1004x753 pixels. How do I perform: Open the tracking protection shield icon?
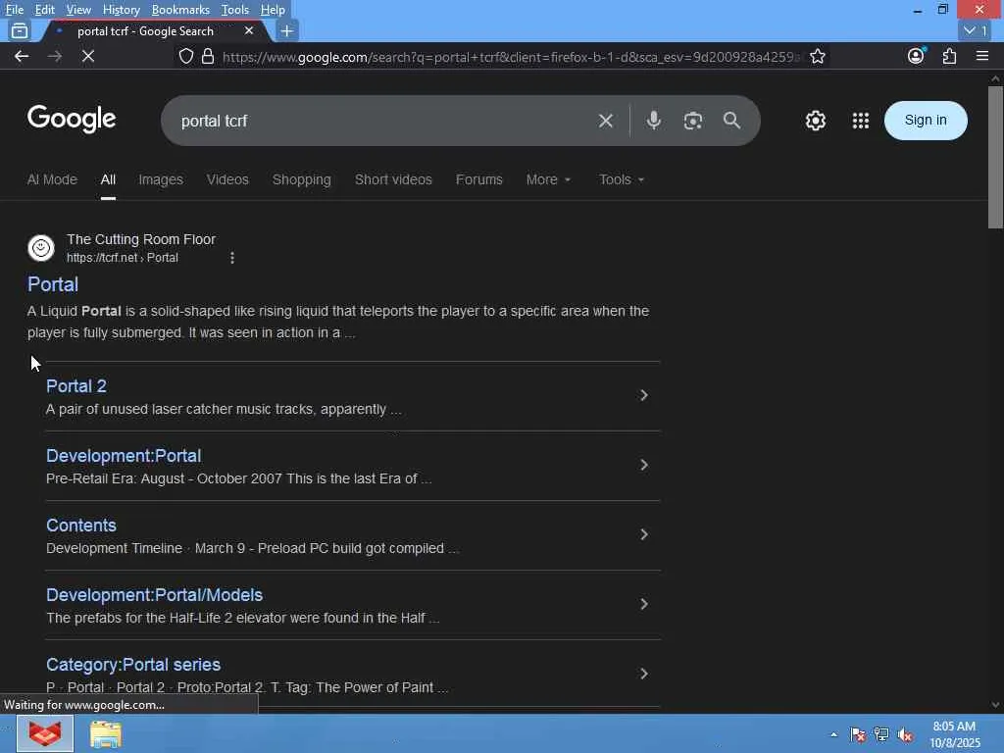click(185, 56)
